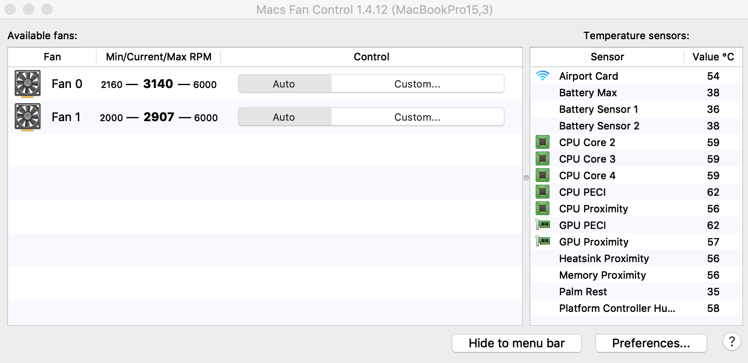Select the Fan 0 row label

click(67, 84)
